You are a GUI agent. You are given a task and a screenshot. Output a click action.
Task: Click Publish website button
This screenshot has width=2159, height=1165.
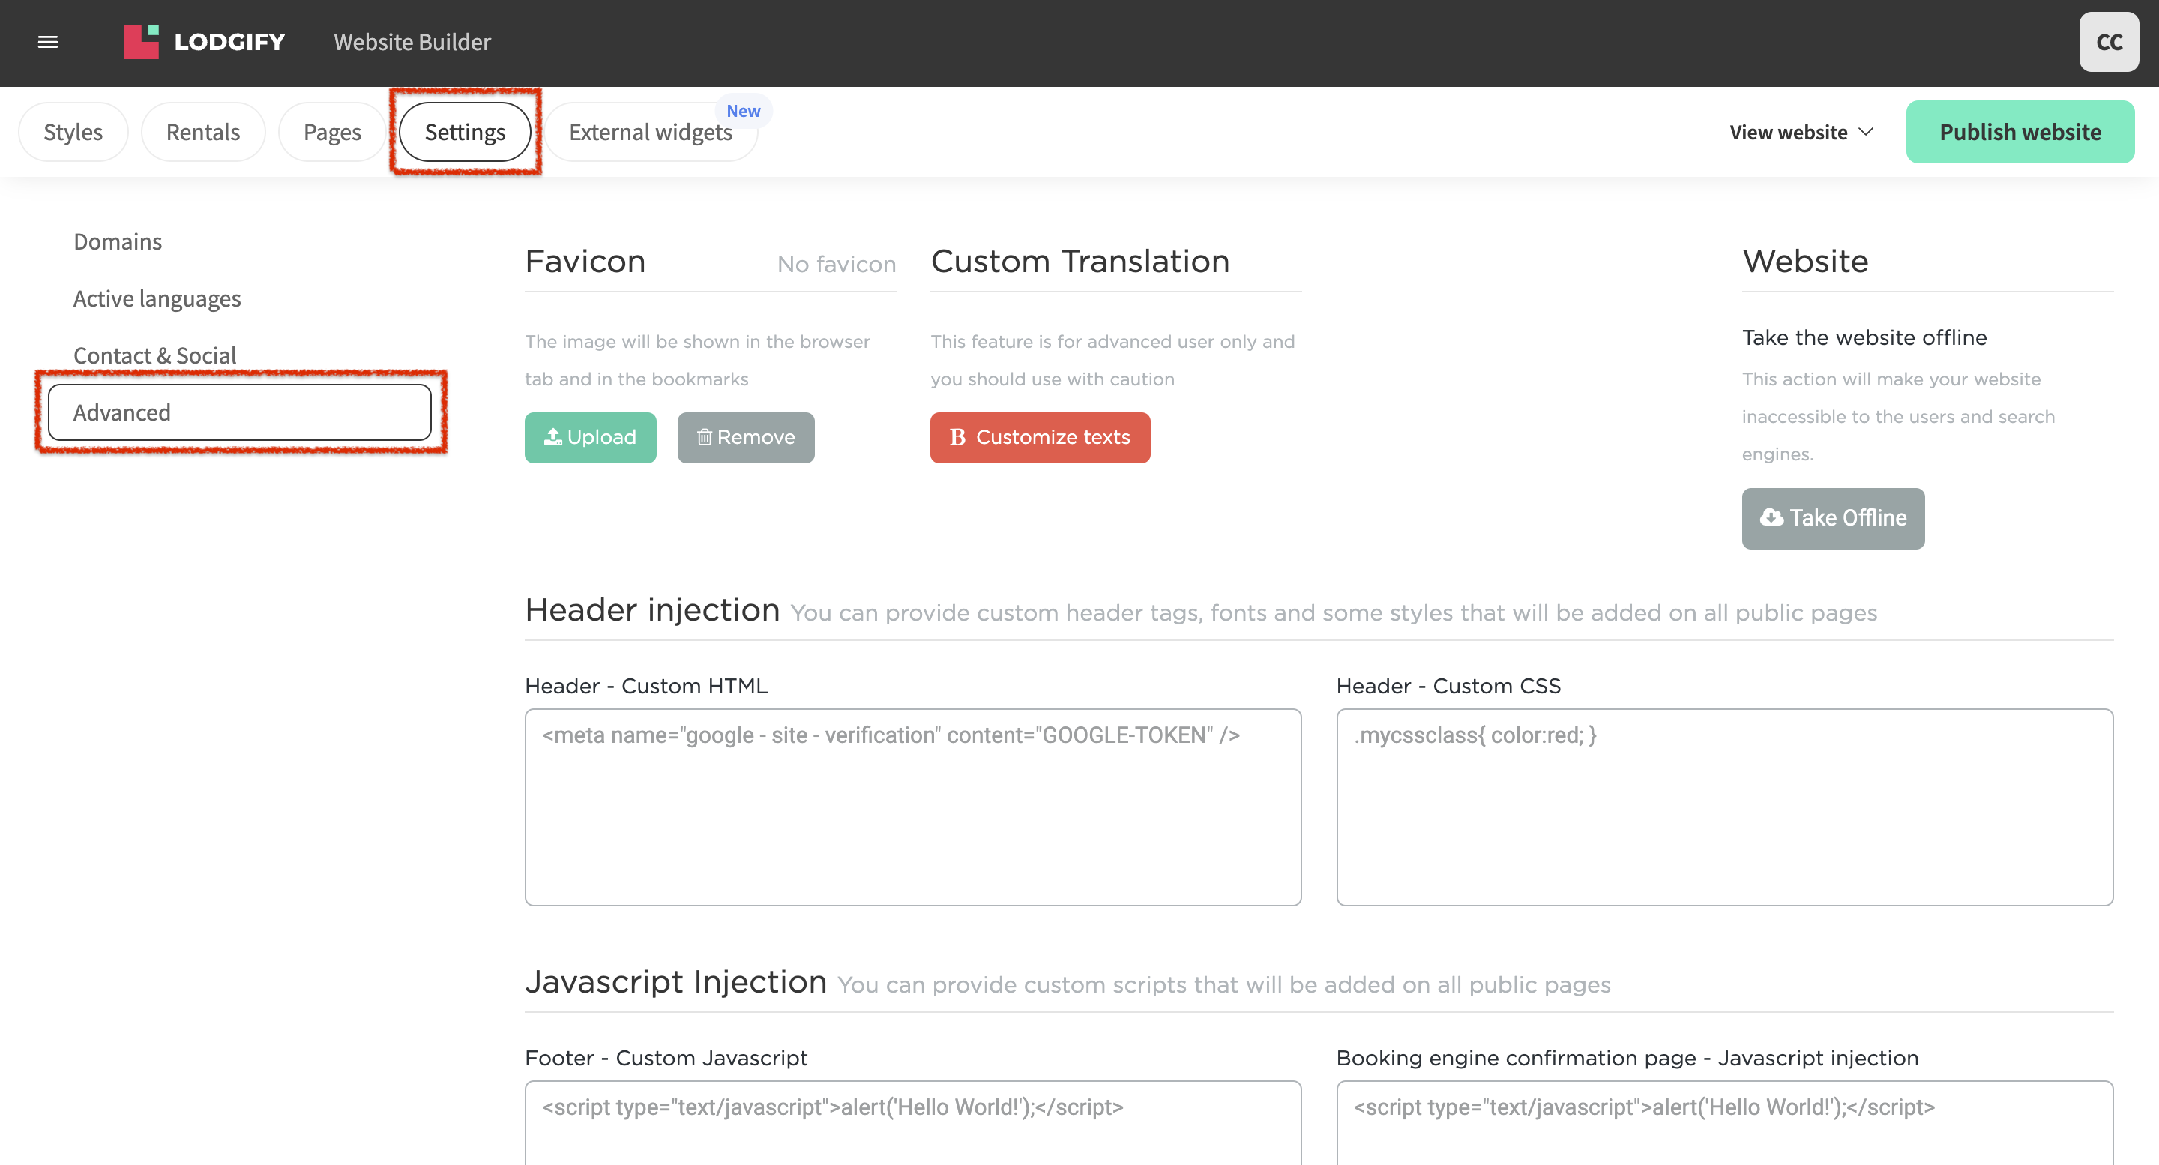(2019, 133)
